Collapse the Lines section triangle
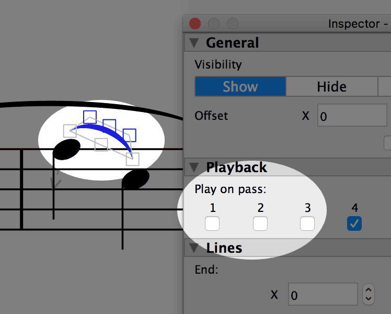 pos(194,248)
